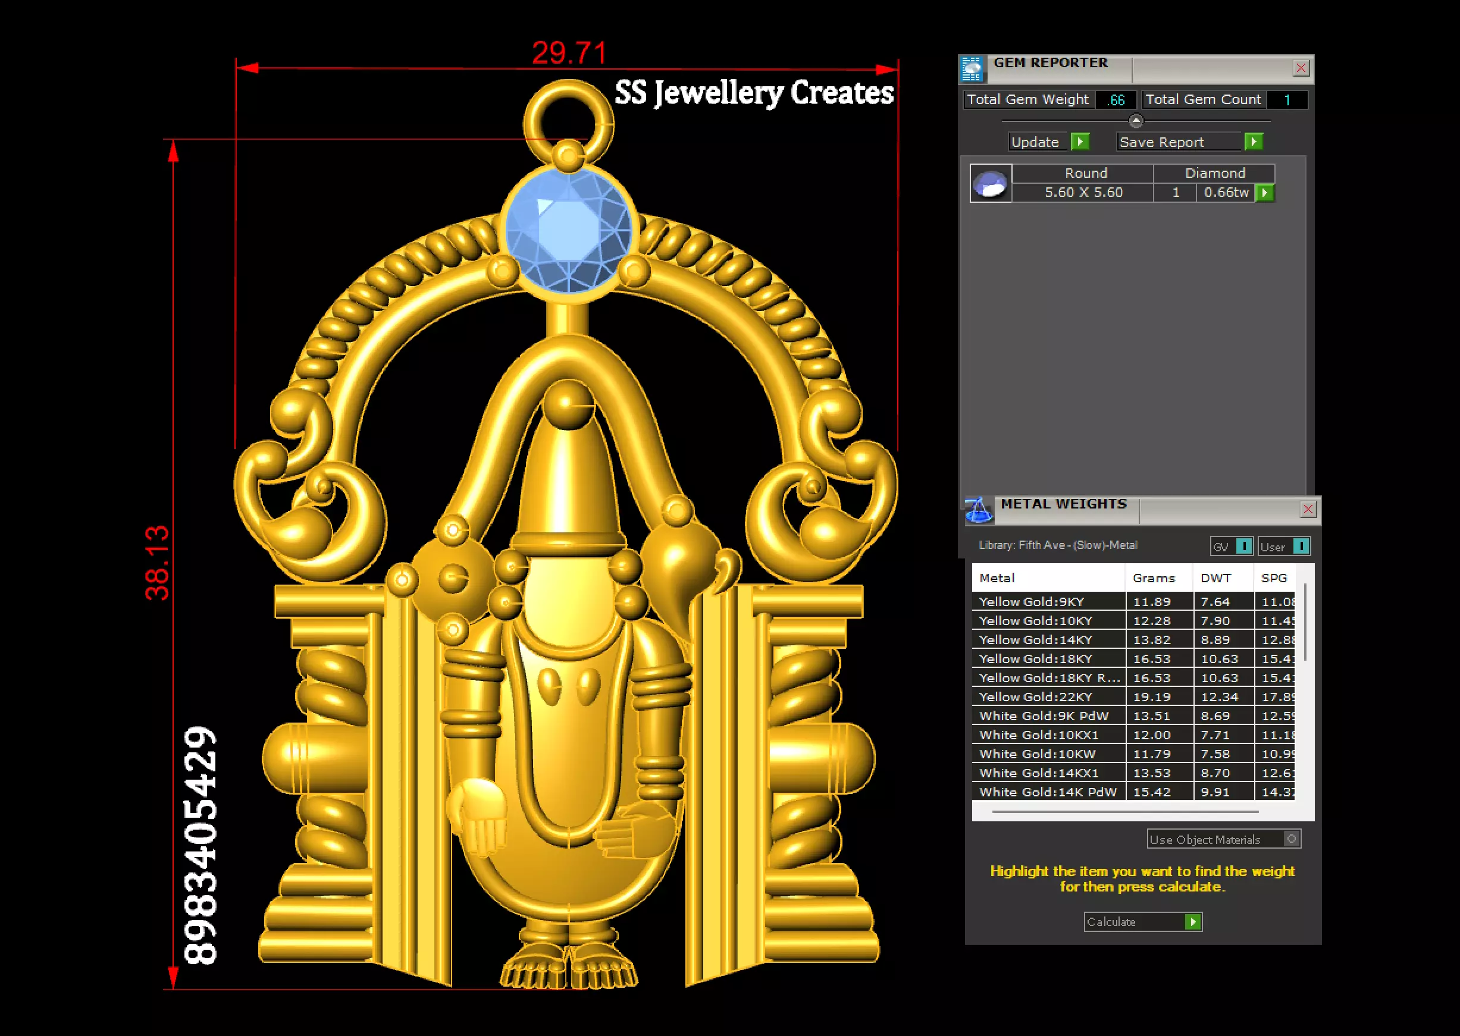Select the Yellow Gold:10KY row
Screen dimensions: 1460x1036
pos(1133,621)
